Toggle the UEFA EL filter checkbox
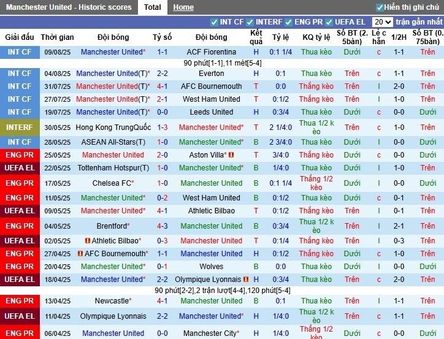This screenshot has width=444, height=339. [329, 22]
